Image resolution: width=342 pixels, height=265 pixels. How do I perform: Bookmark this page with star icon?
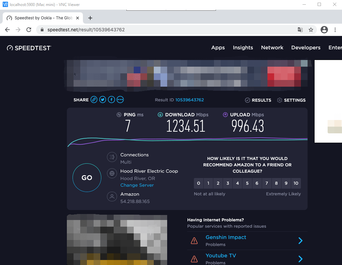coord(311,30)
